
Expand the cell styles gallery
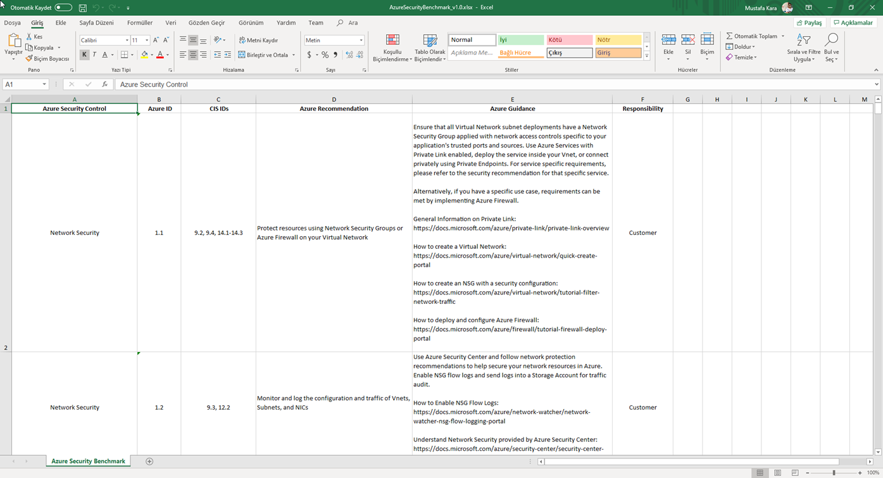646,57
